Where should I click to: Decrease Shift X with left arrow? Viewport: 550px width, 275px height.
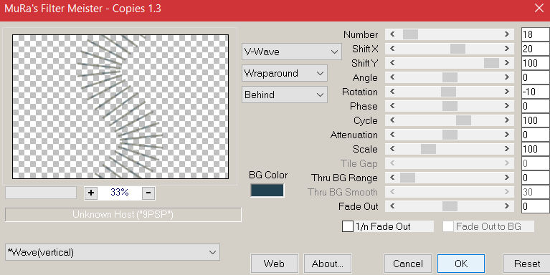tap(392, 49)
